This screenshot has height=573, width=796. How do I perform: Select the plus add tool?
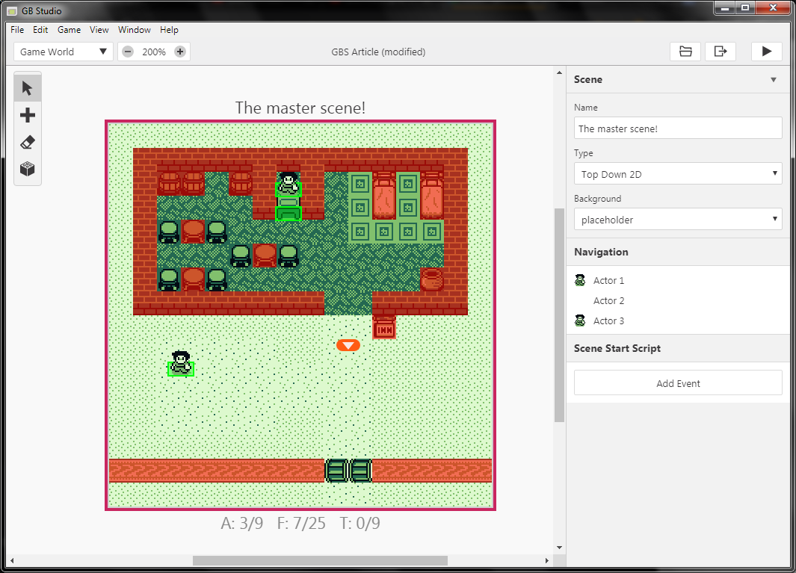(28, 115)
